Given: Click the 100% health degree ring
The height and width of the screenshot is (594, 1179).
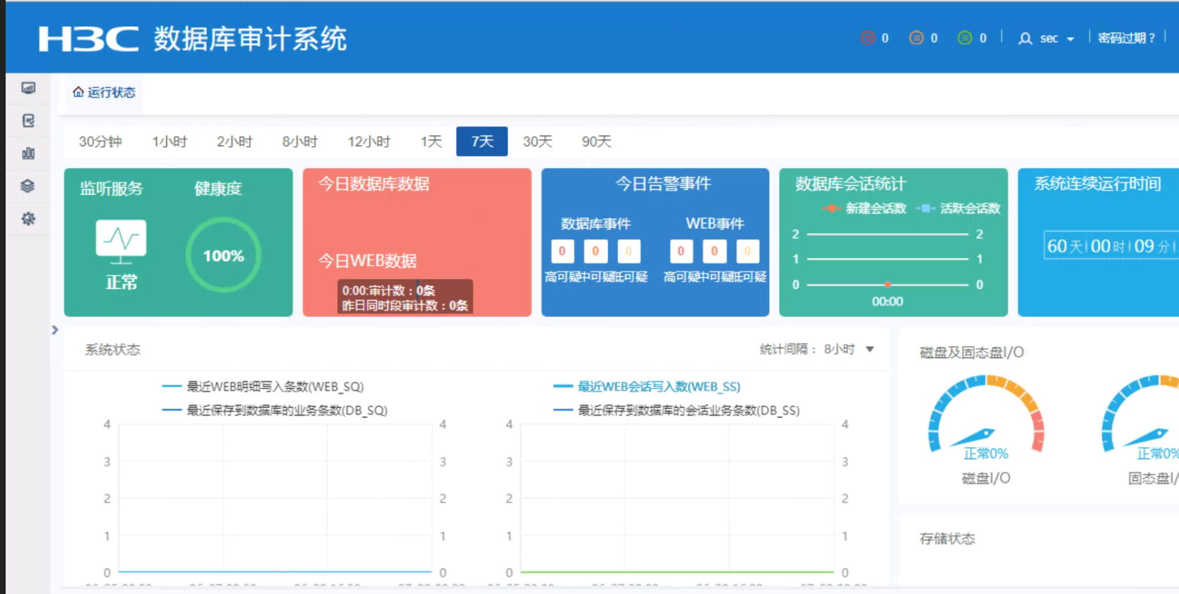Looking at the screenshot, I should [223, 256].
